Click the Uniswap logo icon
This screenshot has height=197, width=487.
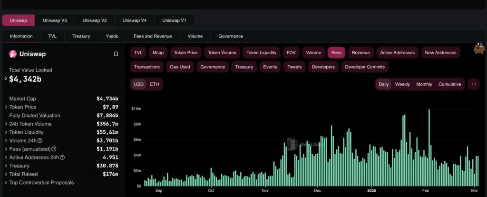pyautogui.click(x=13, y=54)
